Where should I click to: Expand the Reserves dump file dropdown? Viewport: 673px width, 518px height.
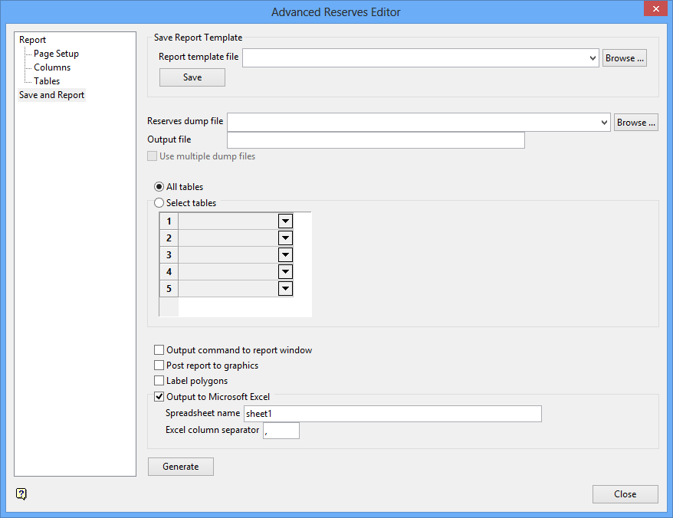click(604, 123)
